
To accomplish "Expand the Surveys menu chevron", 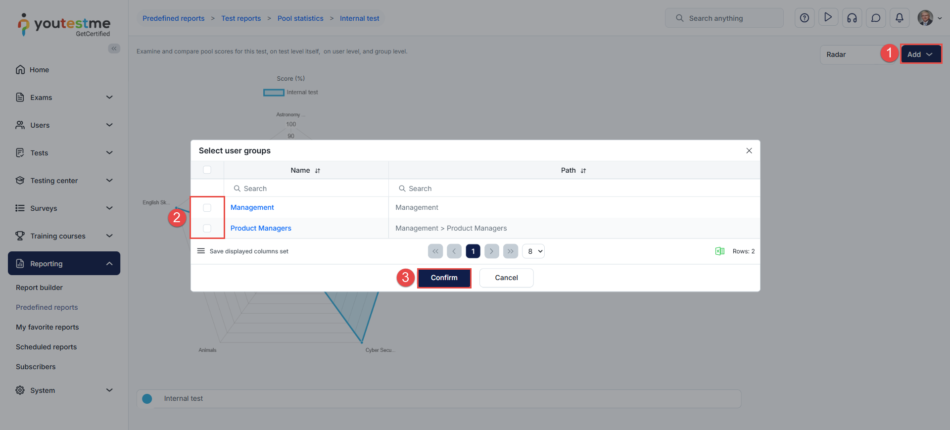I will coord(109,208).
